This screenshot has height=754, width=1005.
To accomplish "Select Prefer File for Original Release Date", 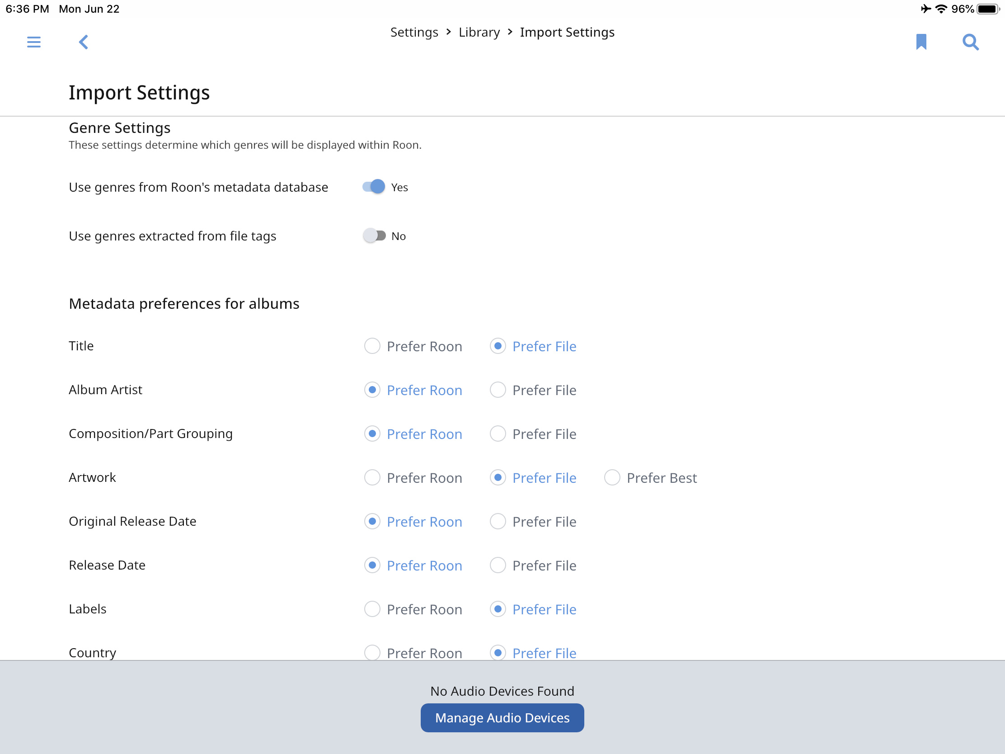I will [x=533, y=522].
